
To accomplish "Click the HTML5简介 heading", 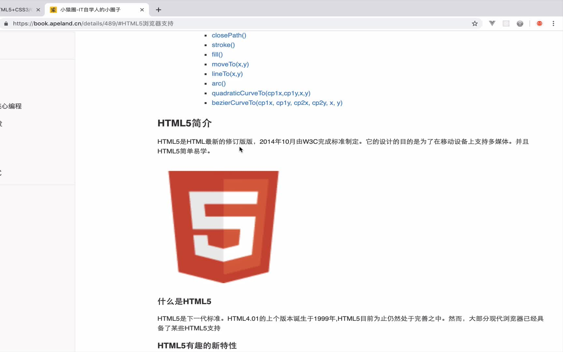I will pos(184,123).
